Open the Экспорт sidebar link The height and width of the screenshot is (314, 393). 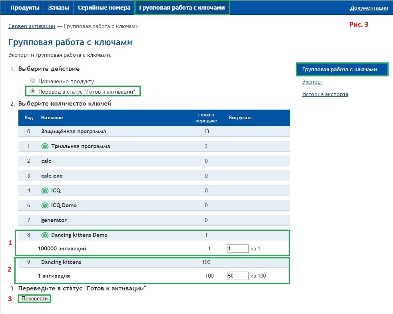pos(312,82)
